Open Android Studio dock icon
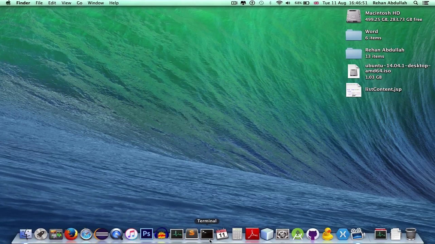 tap(298, 234)
